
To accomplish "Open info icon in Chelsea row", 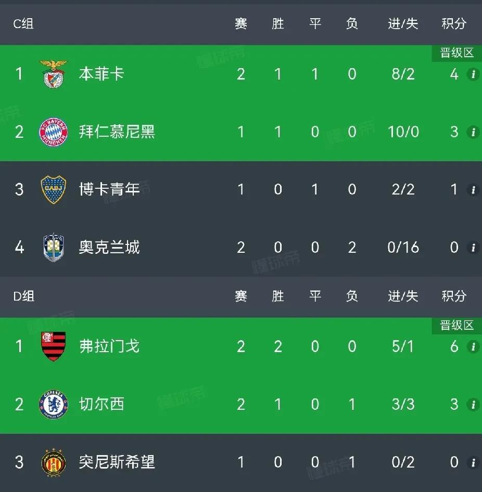I will point(473,405).
